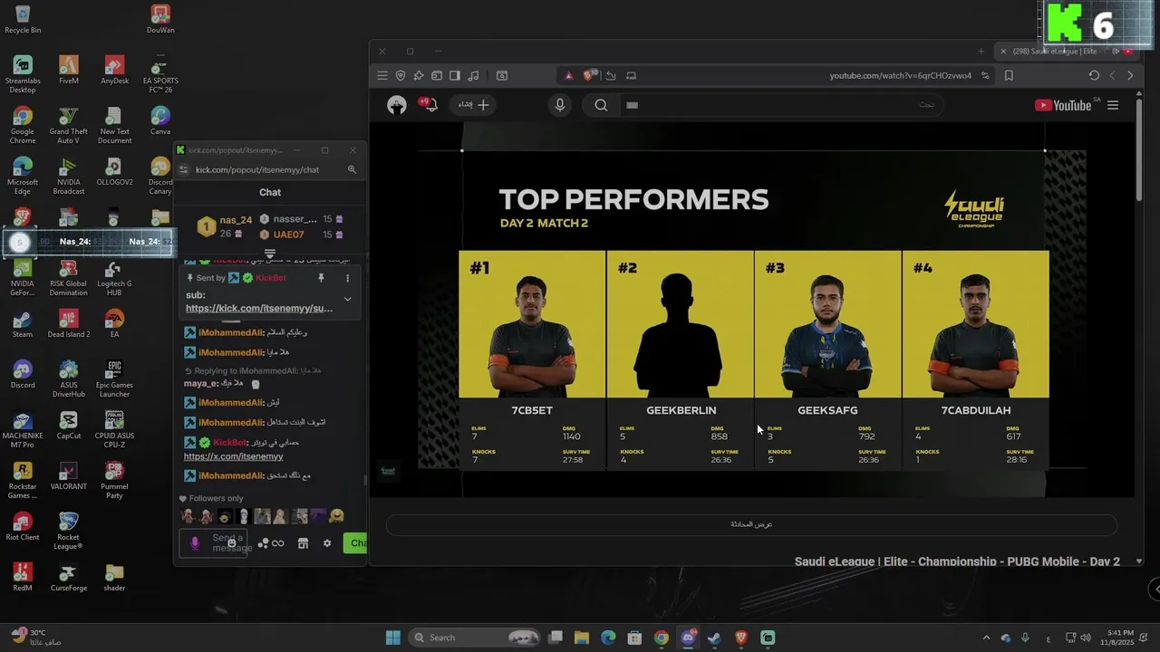Show hidden system tray icons chevron
Viewport: 1160px width, 652px height.
pos(987,638)
